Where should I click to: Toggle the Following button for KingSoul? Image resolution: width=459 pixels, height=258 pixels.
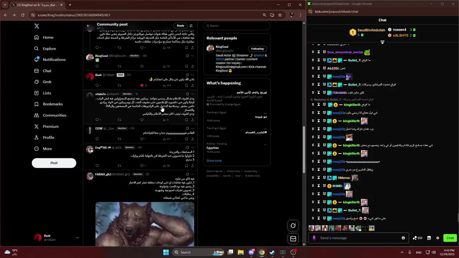point(257,49)
